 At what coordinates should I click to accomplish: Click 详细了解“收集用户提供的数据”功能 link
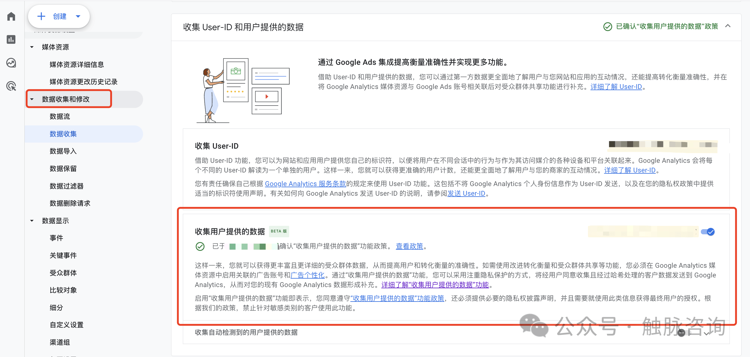pyautogui.click(x=435, y=285)
